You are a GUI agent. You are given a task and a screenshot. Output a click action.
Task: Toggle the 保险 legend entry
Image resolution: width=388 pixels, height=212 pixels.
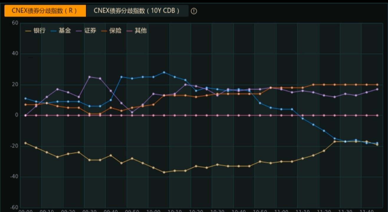(115, 30)
